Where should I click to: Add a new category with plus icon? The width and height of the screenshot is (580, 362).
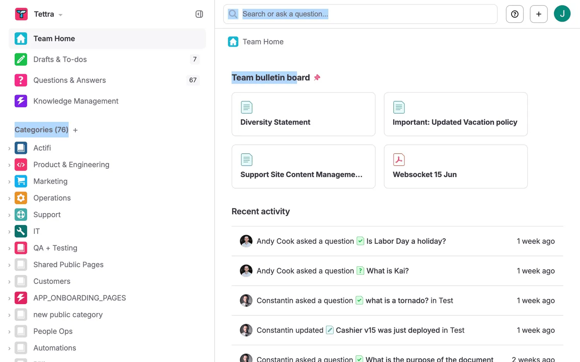tap(75, 130)
